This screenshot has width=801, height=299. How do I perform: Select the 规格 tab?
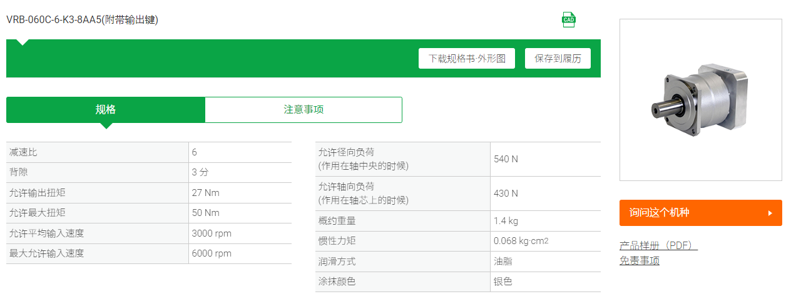coord(106,110)
